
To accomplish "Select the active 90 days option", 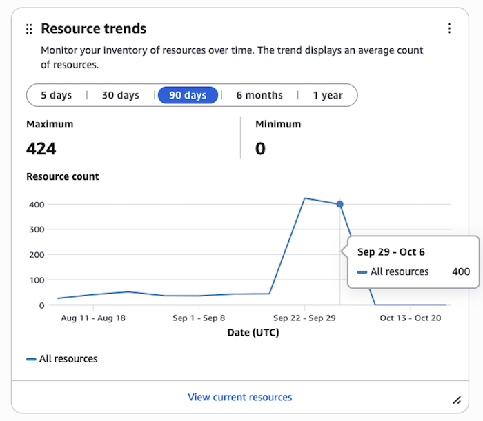I will (x=188, y=95).
